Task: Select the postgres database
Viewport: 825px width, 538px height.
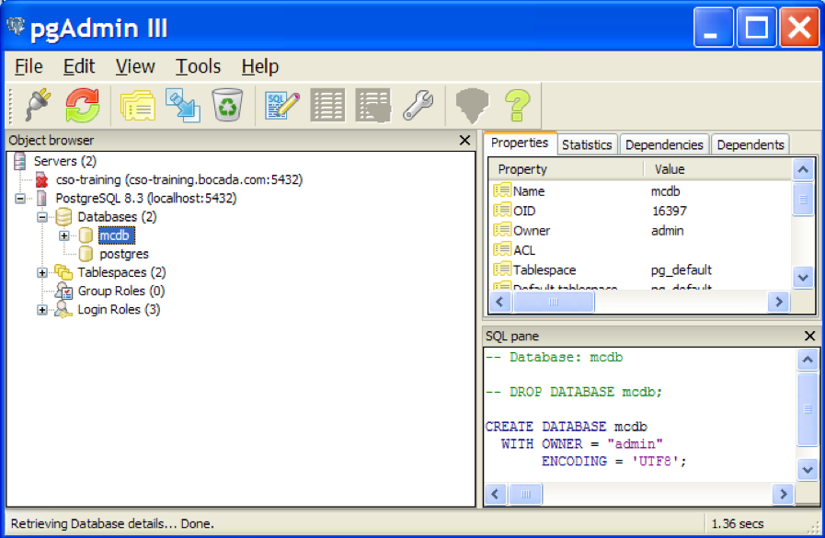Action: coord(123,254)
